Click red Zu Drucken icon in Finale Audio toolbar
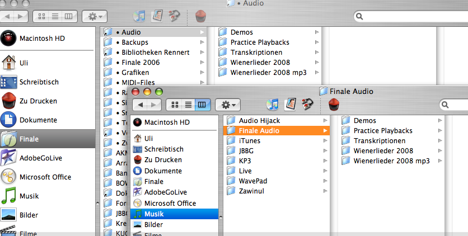468x236 pixels. click(334, 104)
